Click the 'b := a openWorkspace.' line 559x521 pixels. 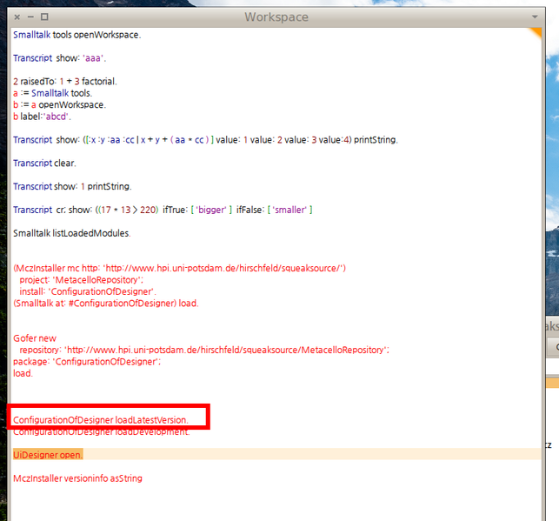point(58,104)
